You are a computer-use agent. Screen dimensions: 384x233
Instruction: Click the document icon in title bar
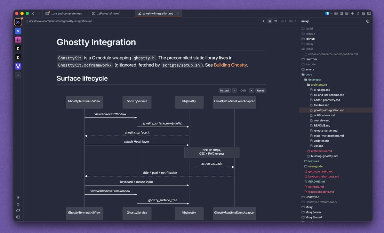coord(358,13)
